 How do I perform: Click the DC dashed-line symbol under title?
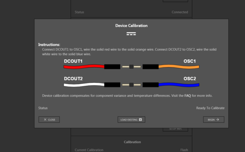point(131,34)
